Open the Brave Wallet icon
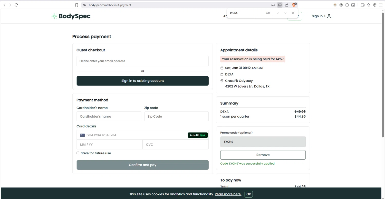The height and width of the screenshot is (199, 385). click(363, 5)
